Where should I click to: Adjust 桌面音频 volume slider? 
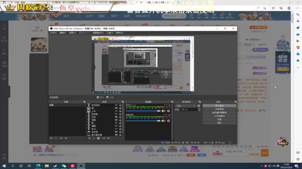click(143, 121)
